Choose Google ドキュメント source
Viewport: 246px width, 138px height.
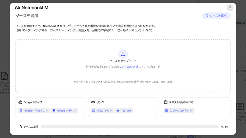[34, 111]
